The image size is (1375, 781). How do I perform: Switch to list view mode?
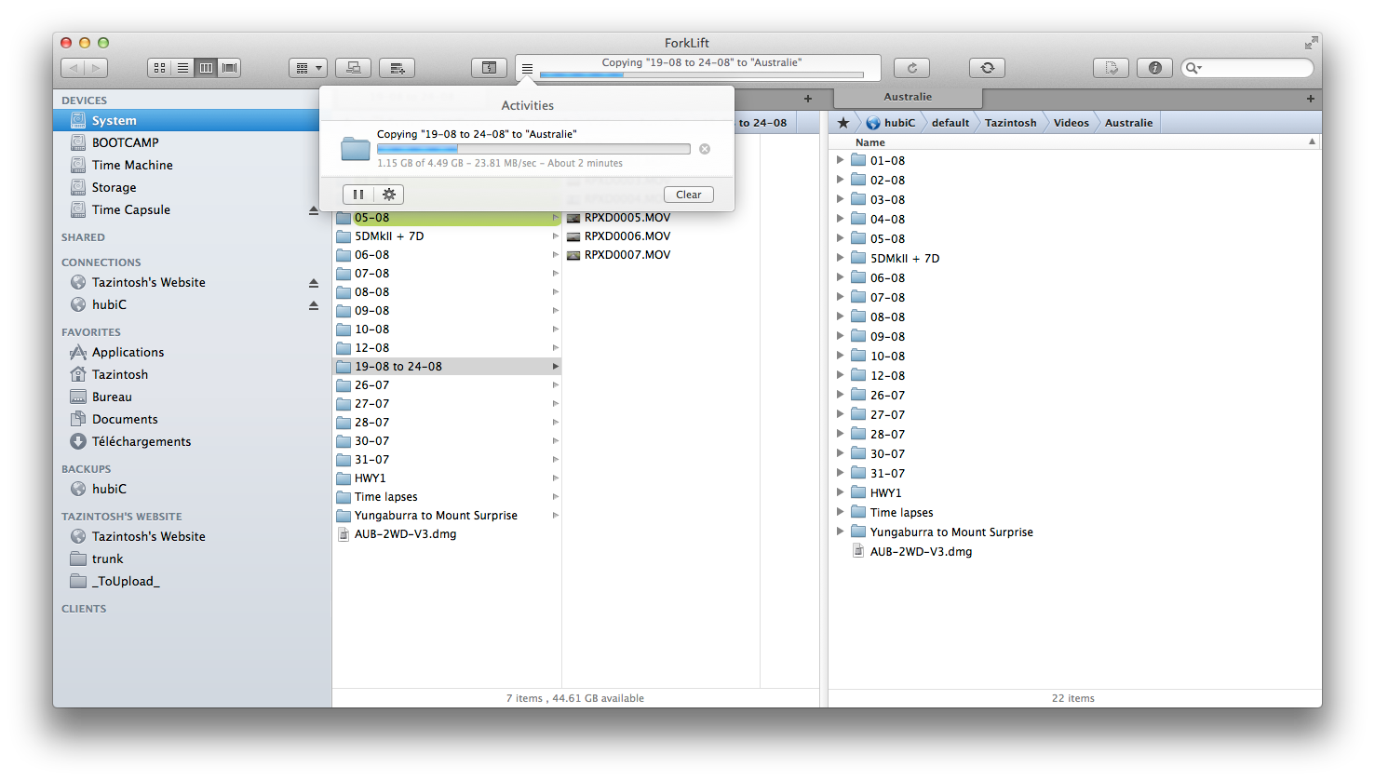click(182, 68)
